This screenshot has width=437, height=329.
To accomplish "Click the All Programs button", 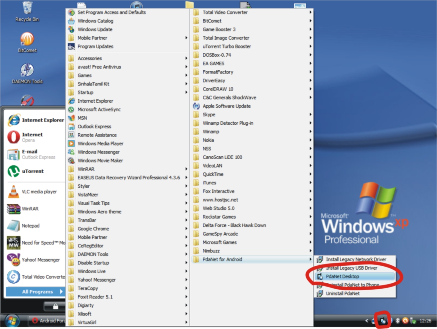I will (x=37, y=292).
